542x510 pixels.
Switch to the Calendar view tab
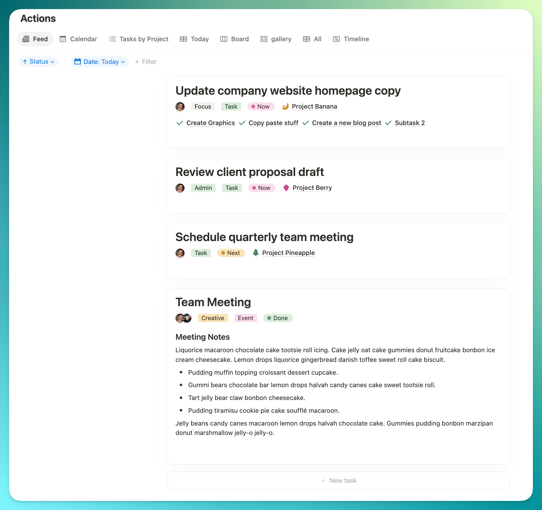(x=78, y=39)
